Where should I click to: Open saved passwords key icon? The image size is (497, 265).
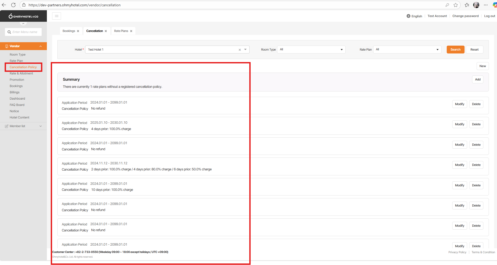pyautogui.click(x=447, y=5)
